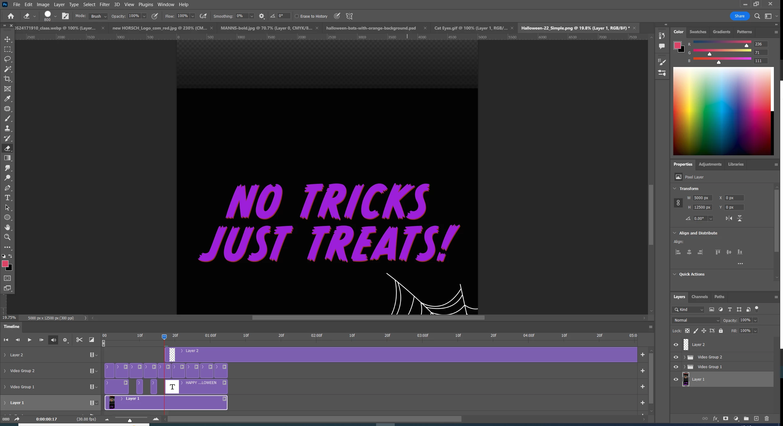Select the Crop tool
The width and height of the screenshot is (783, 426).
tap(8, 79)
